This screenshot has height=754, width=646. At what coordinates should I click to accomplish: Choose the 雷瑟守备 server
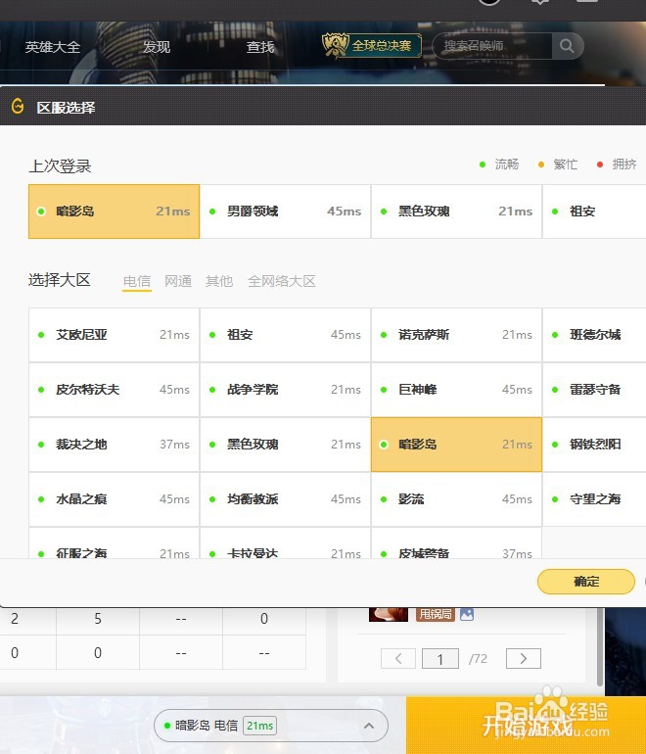coord(594,390)
